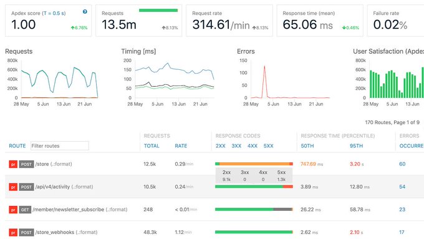Viewport: 424px width, 239px height.
Task: Click the red pr badge for /store
Action: [13, 164]
